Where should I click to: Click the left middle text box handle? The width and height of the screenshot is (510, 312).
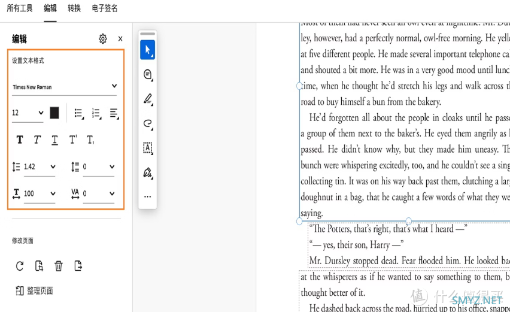(299, 86)
